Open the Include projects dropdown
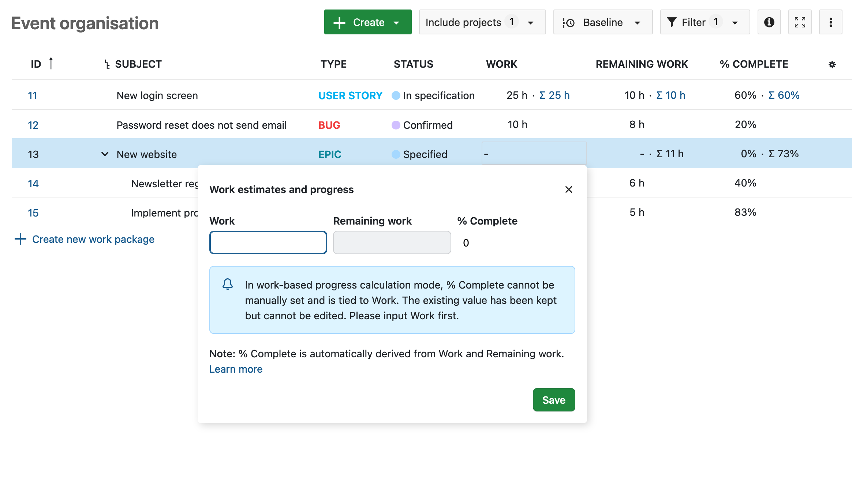 pyautogui.click(x=482, y=22)
